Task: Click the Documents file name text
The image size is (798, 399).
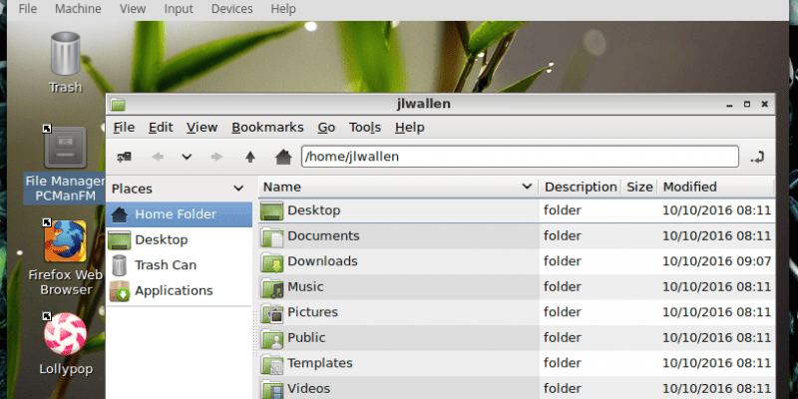Action: click(x=323, y=236)
